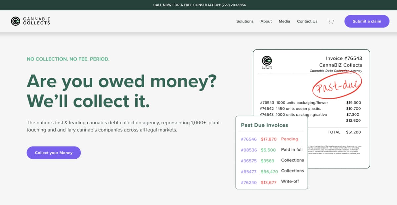The image size is (397, 205).
Task: Click the $10,700 amount
Action: point(353,108)
